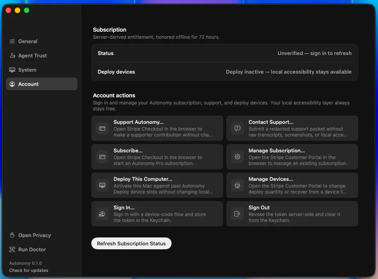Click the Open Privacy hand icon

click(x=12, y=235)
